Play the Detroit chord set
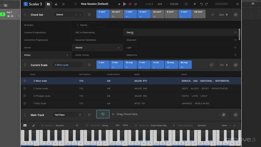 coord(89,15)
